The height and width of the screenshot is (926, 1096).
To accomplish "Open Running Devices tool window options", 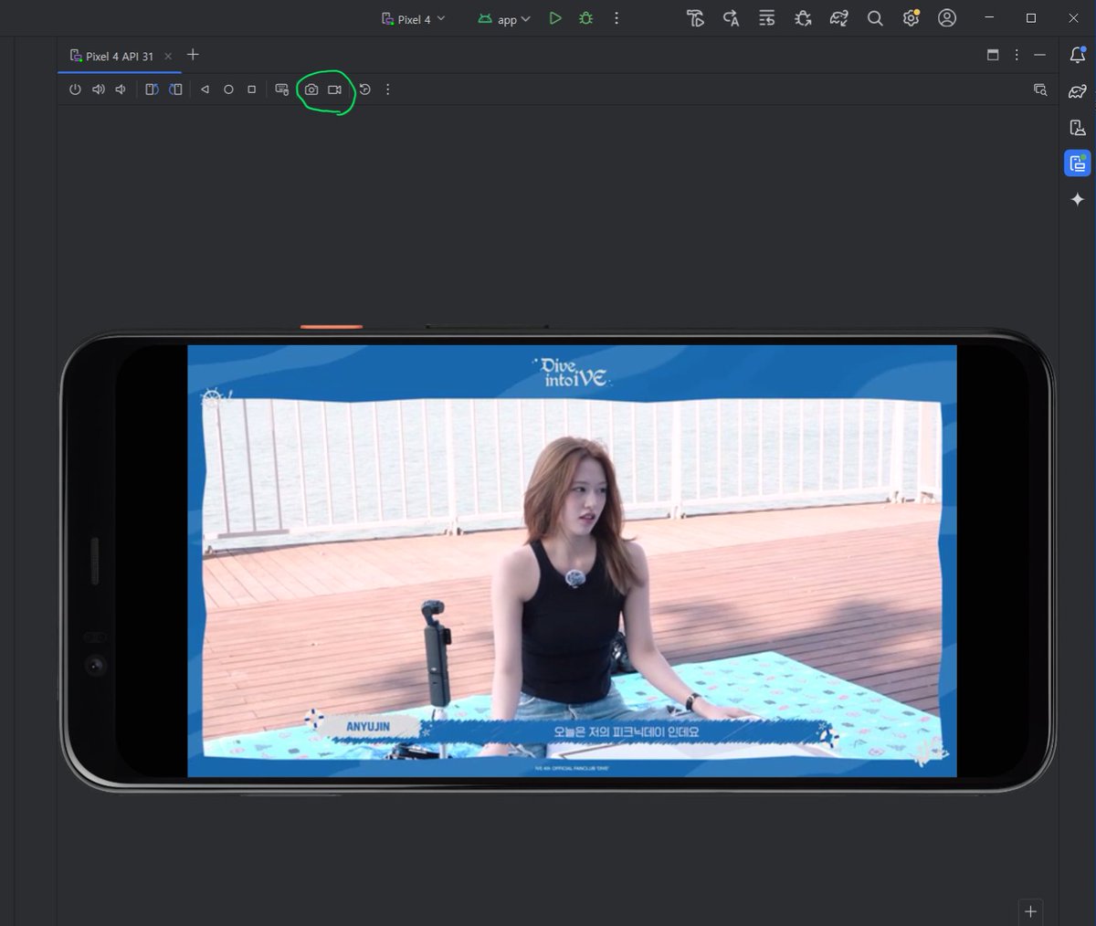I will pyautogui.click(x=1017, y=55).
